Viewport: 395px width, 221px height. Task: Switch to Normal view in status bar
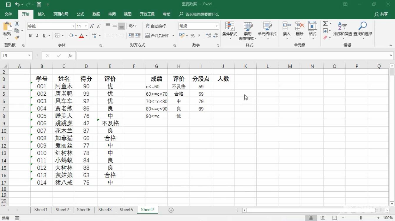pyautogui.click(x=311, y=218)
